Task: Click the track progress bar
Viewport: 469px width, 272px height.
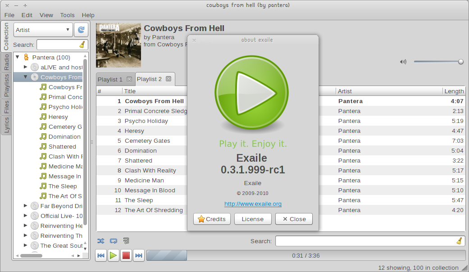Action: pyautogui.click(x=306, y=255)
